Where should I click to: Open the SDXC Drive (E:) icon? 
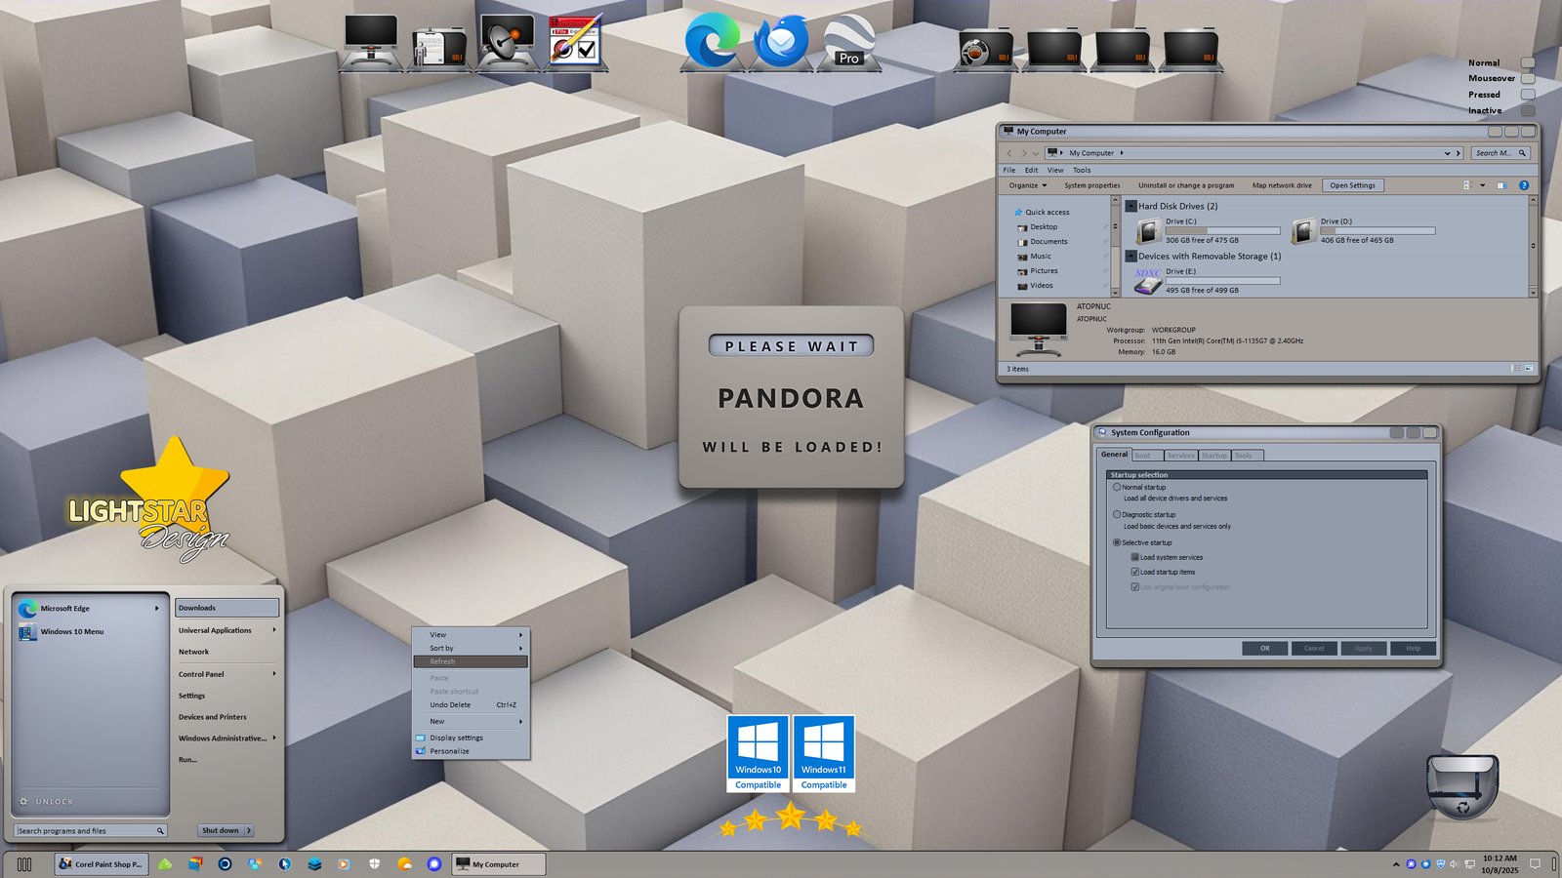pyautogui.click(x=1148, y=281)
